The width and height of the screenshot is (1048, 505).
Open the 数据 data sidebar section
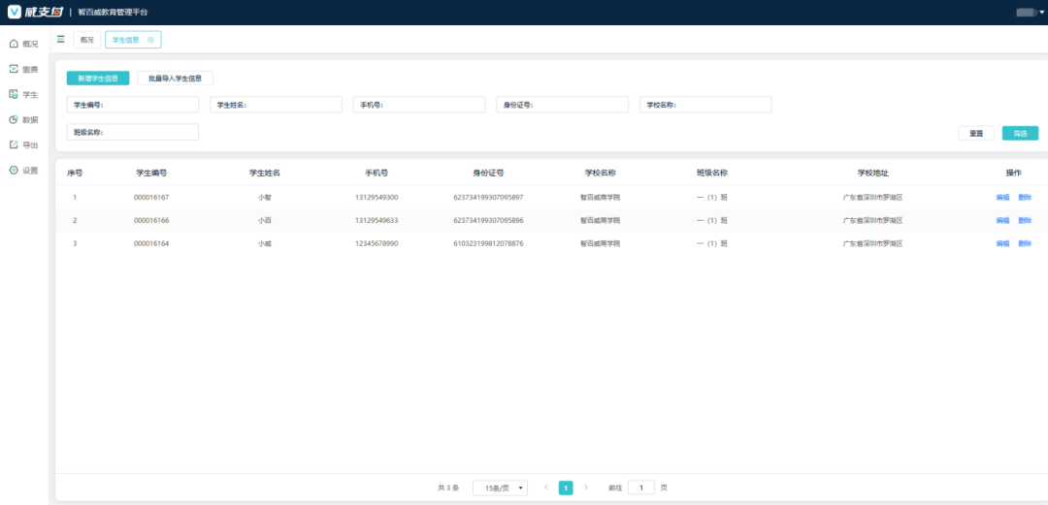click(23, 119)
